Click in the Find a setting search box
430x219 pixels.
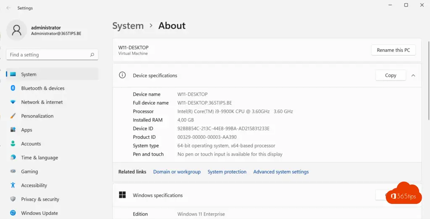coord(52,55)
